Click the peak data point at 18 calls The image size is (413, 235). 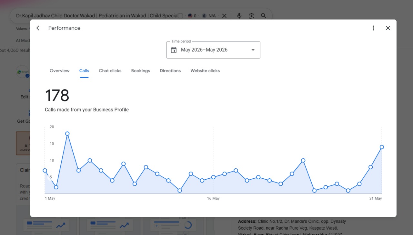pyautogui.click(x=67, y=134)
